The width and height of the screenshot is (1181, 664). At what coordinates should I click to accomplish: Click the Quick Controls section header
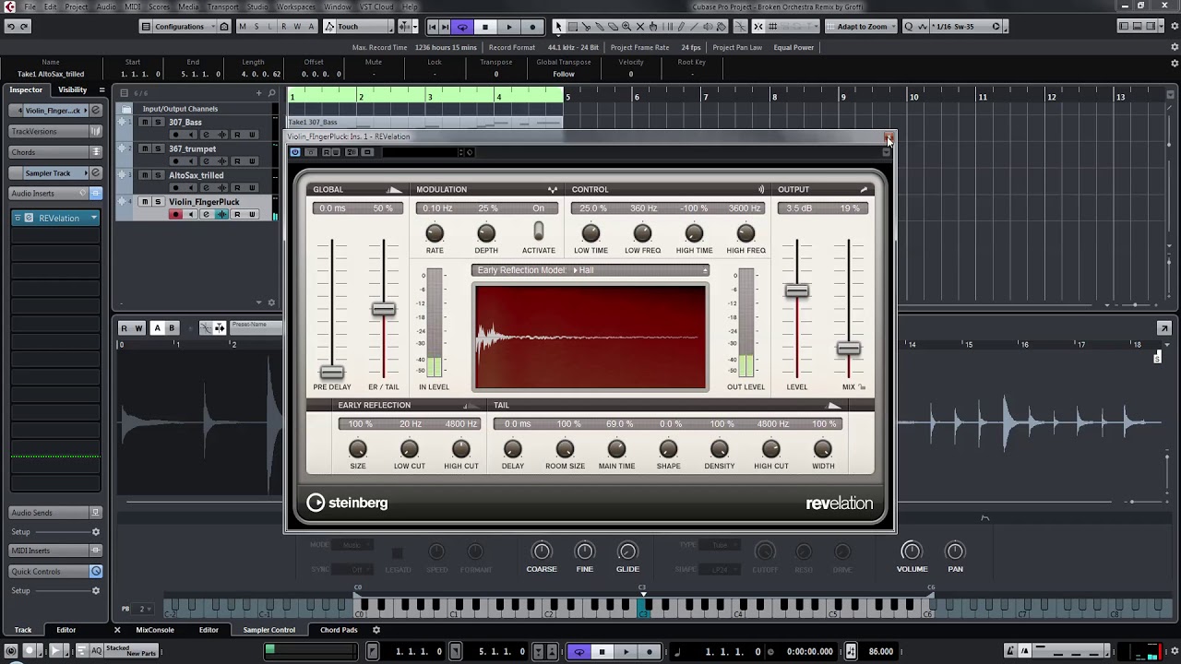click(55, 572)
